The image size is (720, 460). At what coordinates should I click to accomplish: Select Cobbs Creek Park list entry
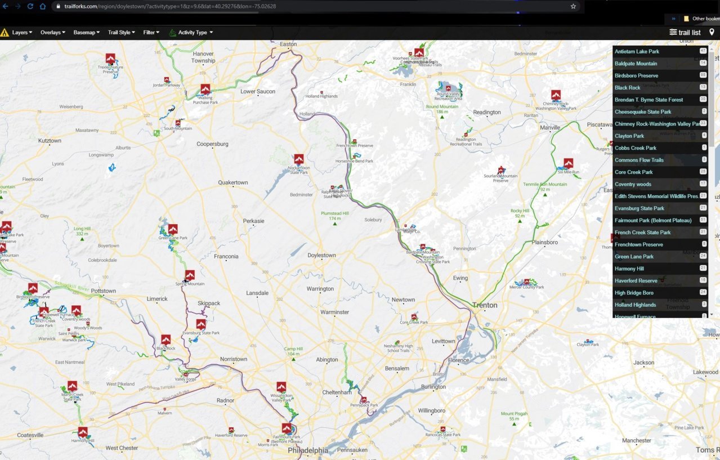tap(660, 148)
